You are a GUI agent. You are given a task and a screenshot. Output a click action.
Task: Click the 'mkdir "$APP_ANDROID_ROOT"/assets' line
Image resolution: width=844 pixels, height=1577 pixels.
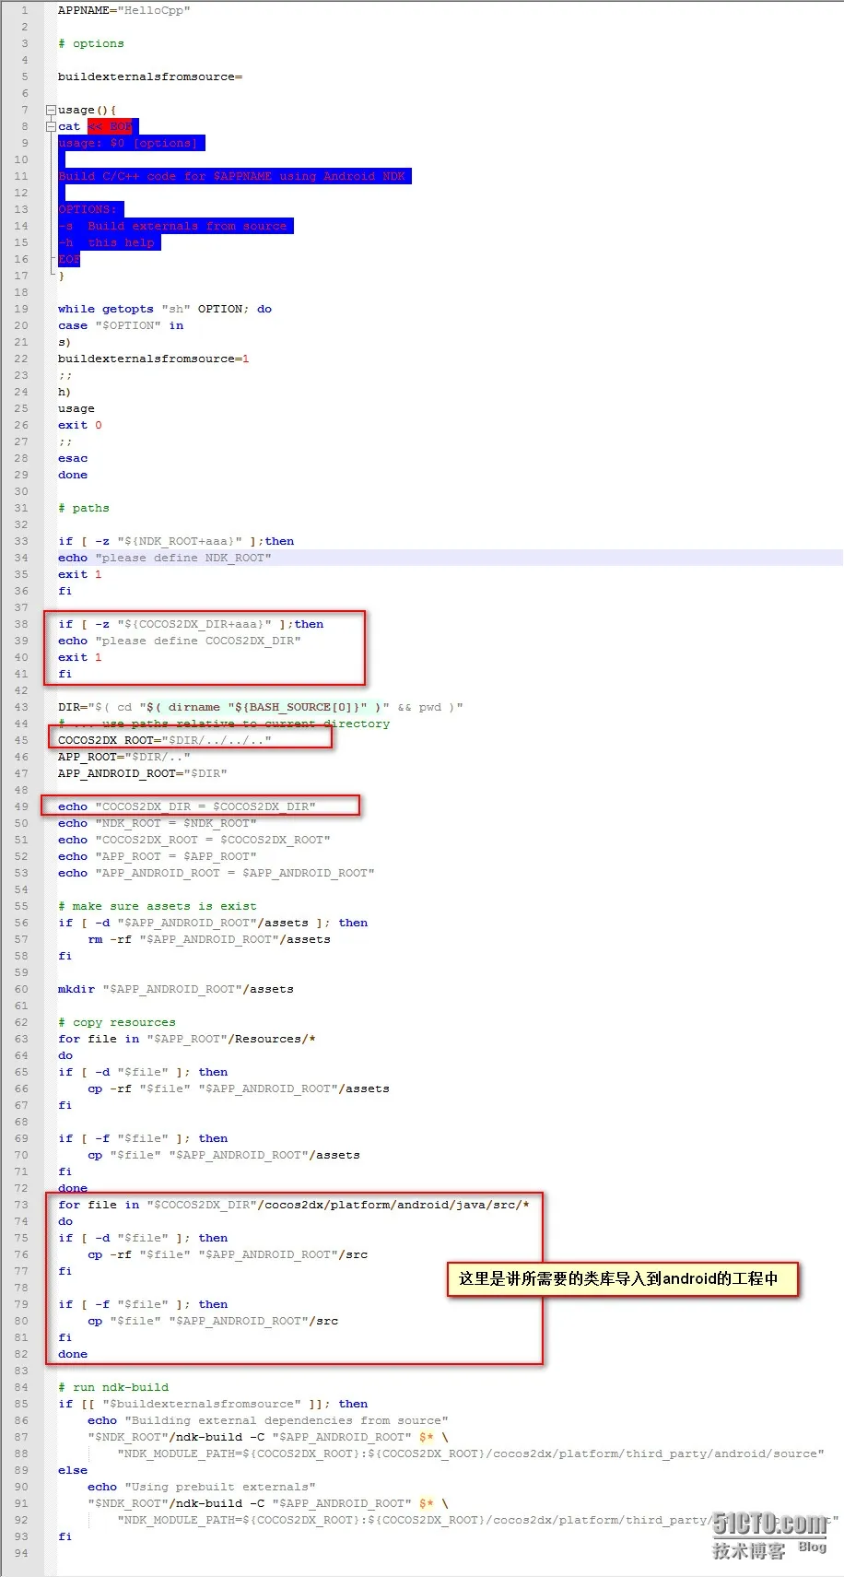[176, 990]
